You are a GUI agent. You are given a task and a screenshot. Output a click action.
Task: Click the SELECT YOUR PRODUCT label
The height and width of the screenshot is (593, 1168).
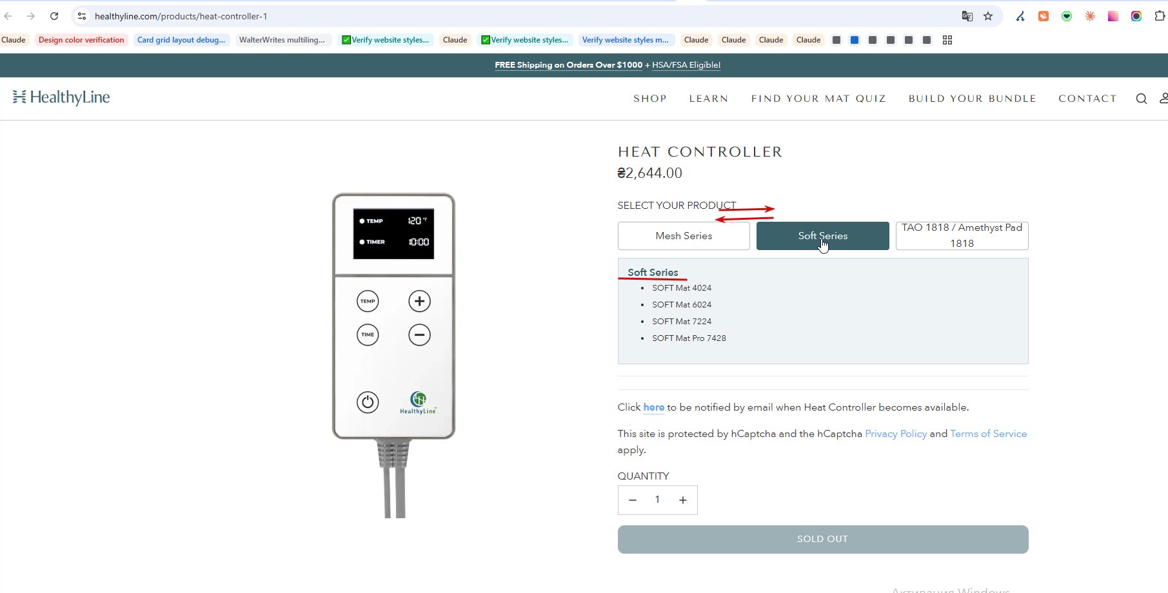tap(677, 206)
